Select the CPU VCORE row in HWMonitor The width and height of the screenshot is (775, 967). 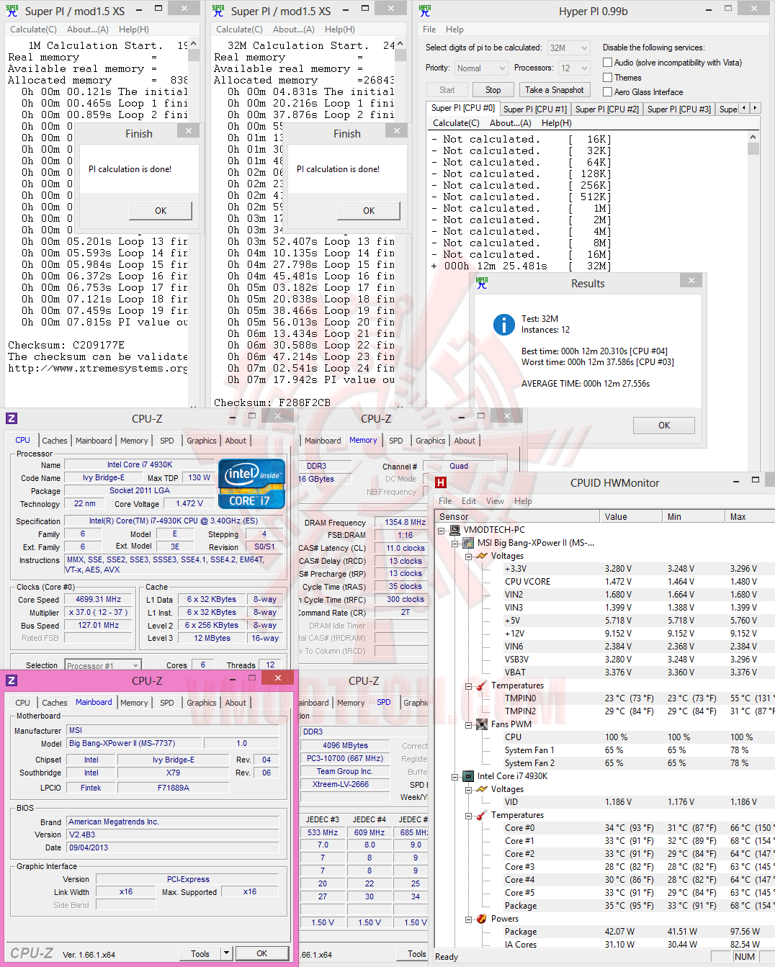pos(604,582)
